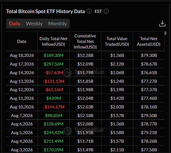The width and height of the screenshot is (171, 153).
Task: Select the $78.67B net assets value
Action: click(x=149, y=64)
